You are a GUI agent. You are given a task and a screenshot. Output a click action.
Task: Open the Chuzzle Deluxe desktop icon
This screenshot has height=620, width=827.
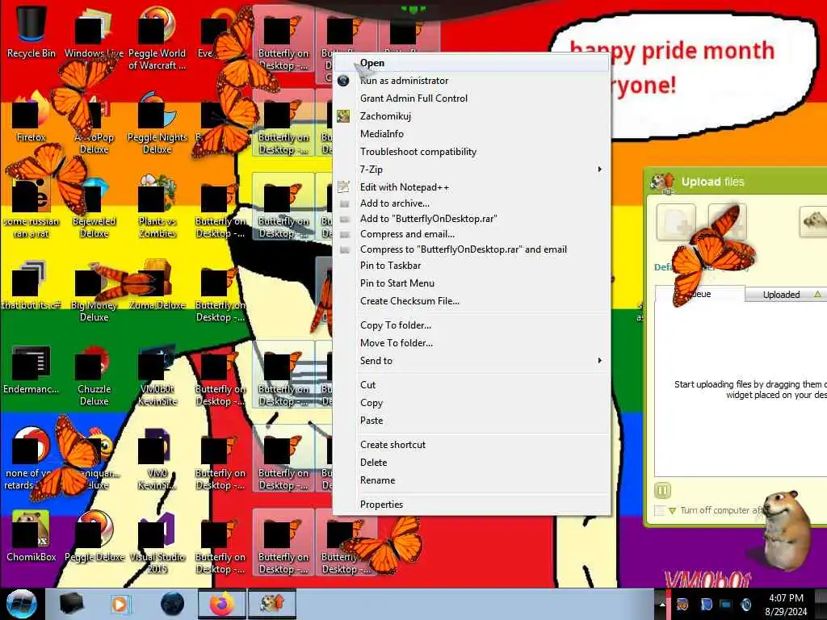(94, 375)
